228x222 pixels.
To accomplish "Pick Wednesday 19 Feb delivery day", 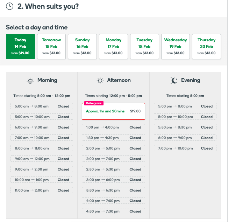I will click(x=175, y=47).
